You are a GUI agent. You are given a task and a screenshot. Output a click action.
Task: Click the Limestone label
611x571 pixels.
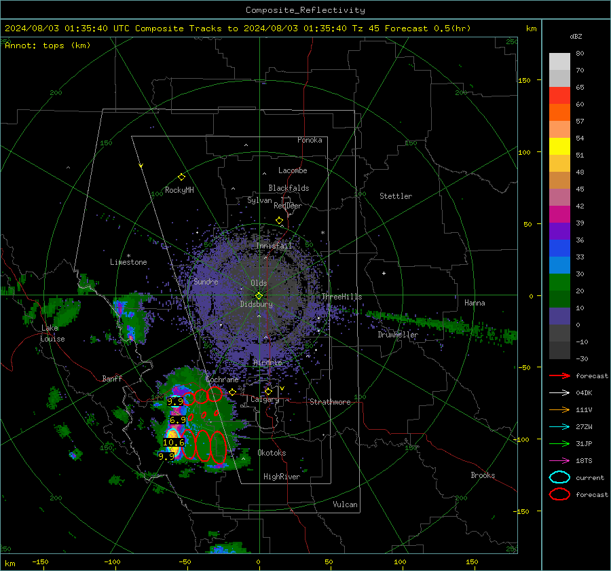click(128, 262)
